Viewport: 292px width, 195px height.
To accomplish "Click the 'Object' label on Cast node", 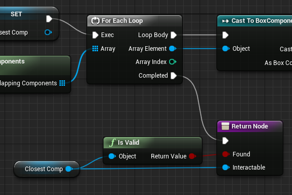I will pyautogui.click(x=241, y=49).
